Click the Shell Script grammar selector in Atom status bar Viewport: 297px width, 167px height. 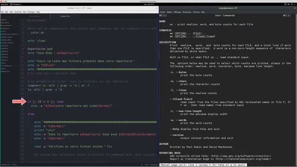click(154, 165)
